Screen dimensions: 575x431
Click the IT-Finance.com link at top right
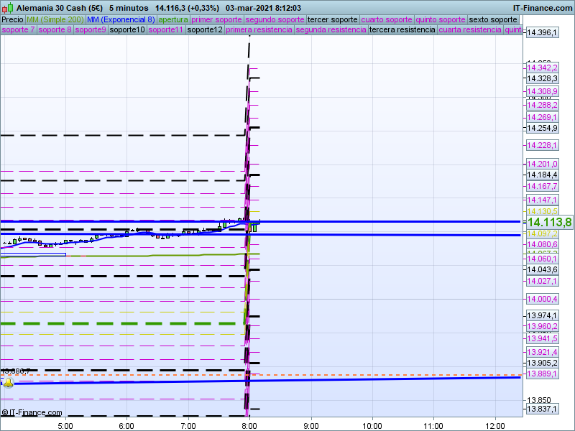(x=542, y=7)
